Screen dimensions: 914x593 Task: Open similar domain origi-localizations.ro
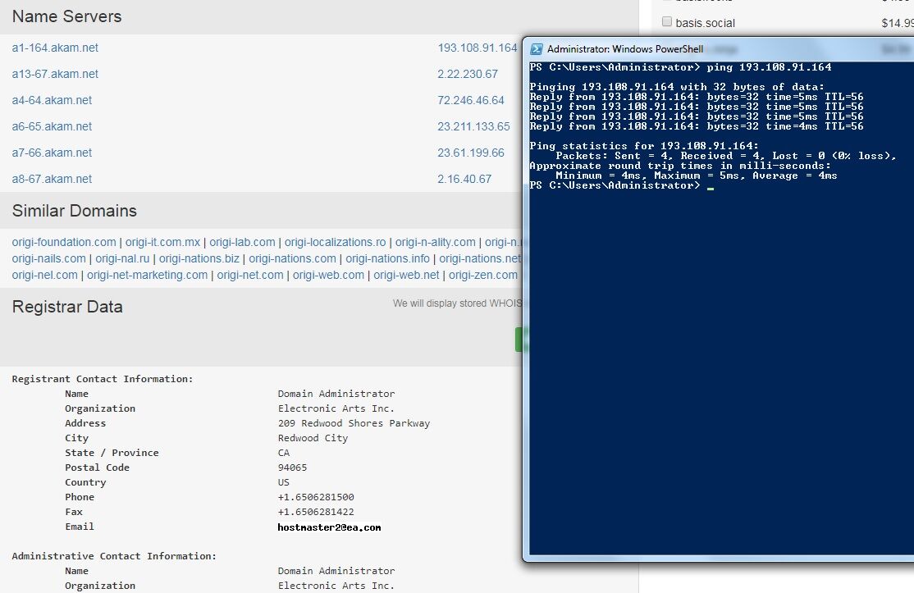click(336, 242)
